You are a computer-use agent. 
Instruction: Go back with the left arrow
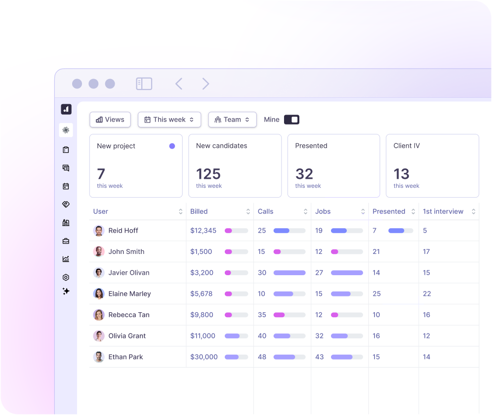point(179,84)
